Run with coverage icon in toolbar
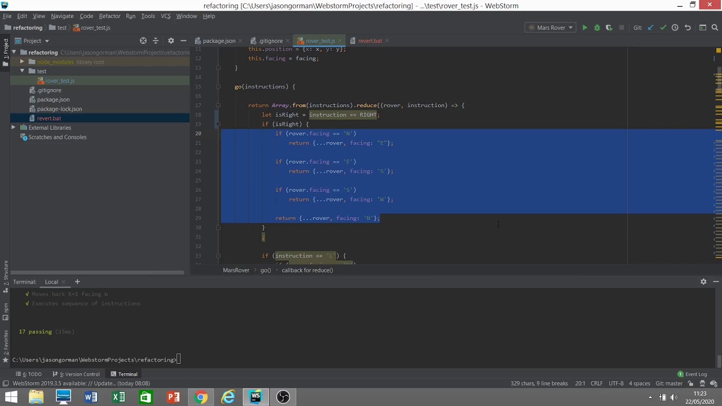722x406 pixels. (609, 28)
